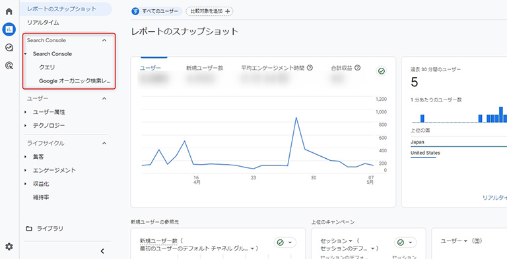
Task: Click help icon next to 合計収益
Action: point(357,68)
